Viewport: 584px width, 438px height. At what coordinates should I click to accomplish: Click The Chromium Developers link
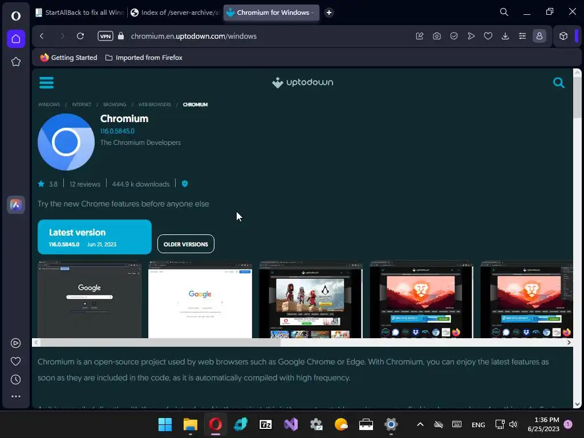(140, 143)
